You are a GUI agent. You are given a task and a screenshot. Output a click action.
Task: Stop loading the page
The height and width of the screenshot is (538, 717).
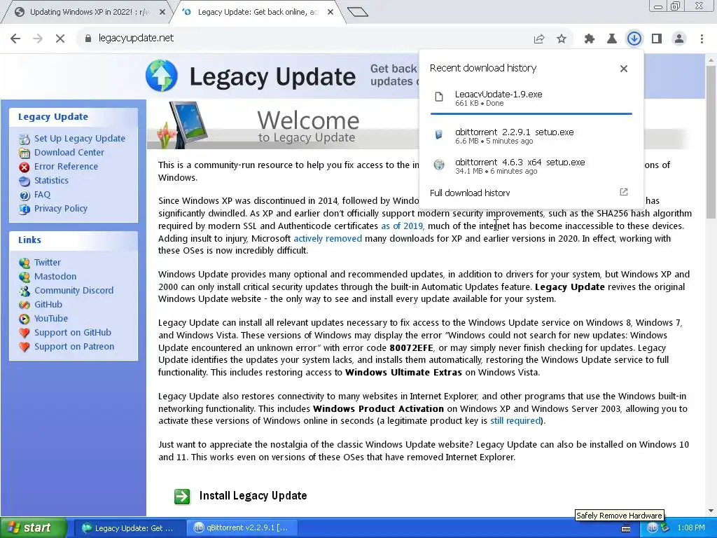[60, 39]
